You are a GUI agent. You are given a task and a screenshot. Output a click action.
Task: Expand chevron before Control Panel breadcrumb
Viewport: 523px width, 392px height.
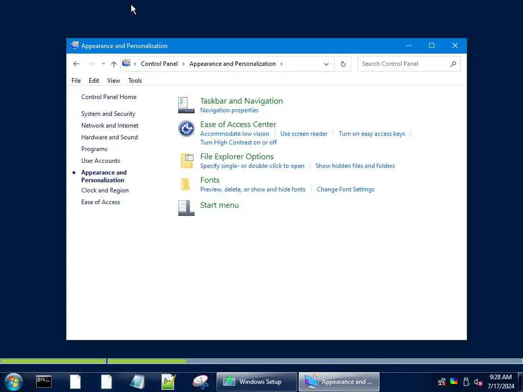click(135, 64)
